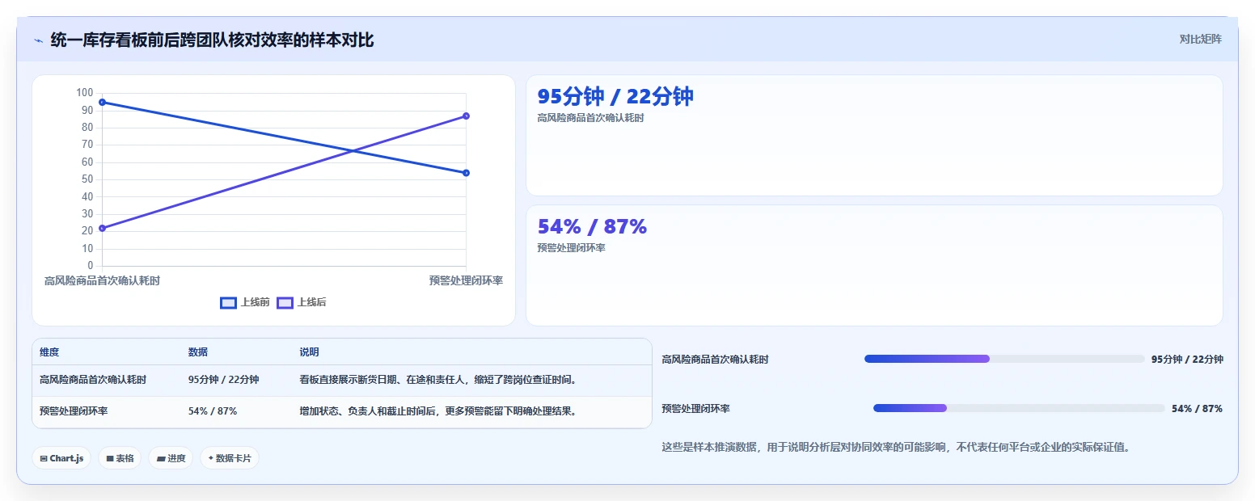
Task: Click the 54% / 87% card headline
Action: 592,227
